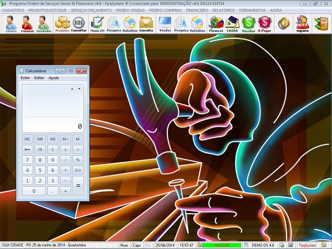The width and height of the screenshot is (332, 249).
Task: Click the red A Pagar icon
Action: pyautogui.click(x=264, y=24)
